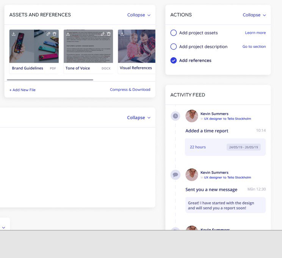Click the chevron at the bottom-left panel
Image resolution: width=282 pixels, height=258 pixels.
(x=3, y=228)
